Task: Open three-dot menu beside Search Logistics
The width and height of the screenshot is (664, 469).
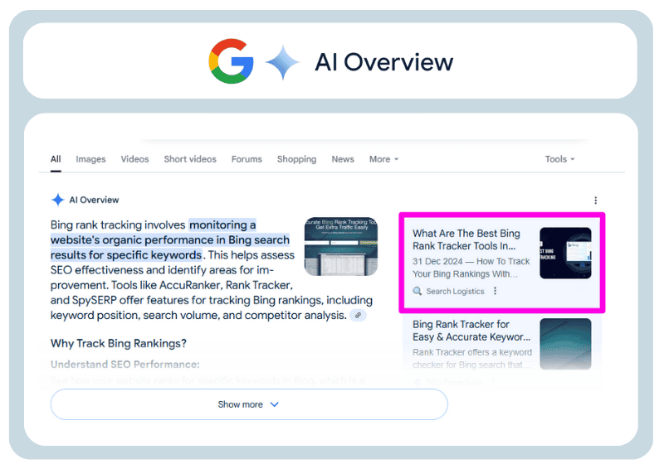Action: pyautogui.click(x=495, y=291)
